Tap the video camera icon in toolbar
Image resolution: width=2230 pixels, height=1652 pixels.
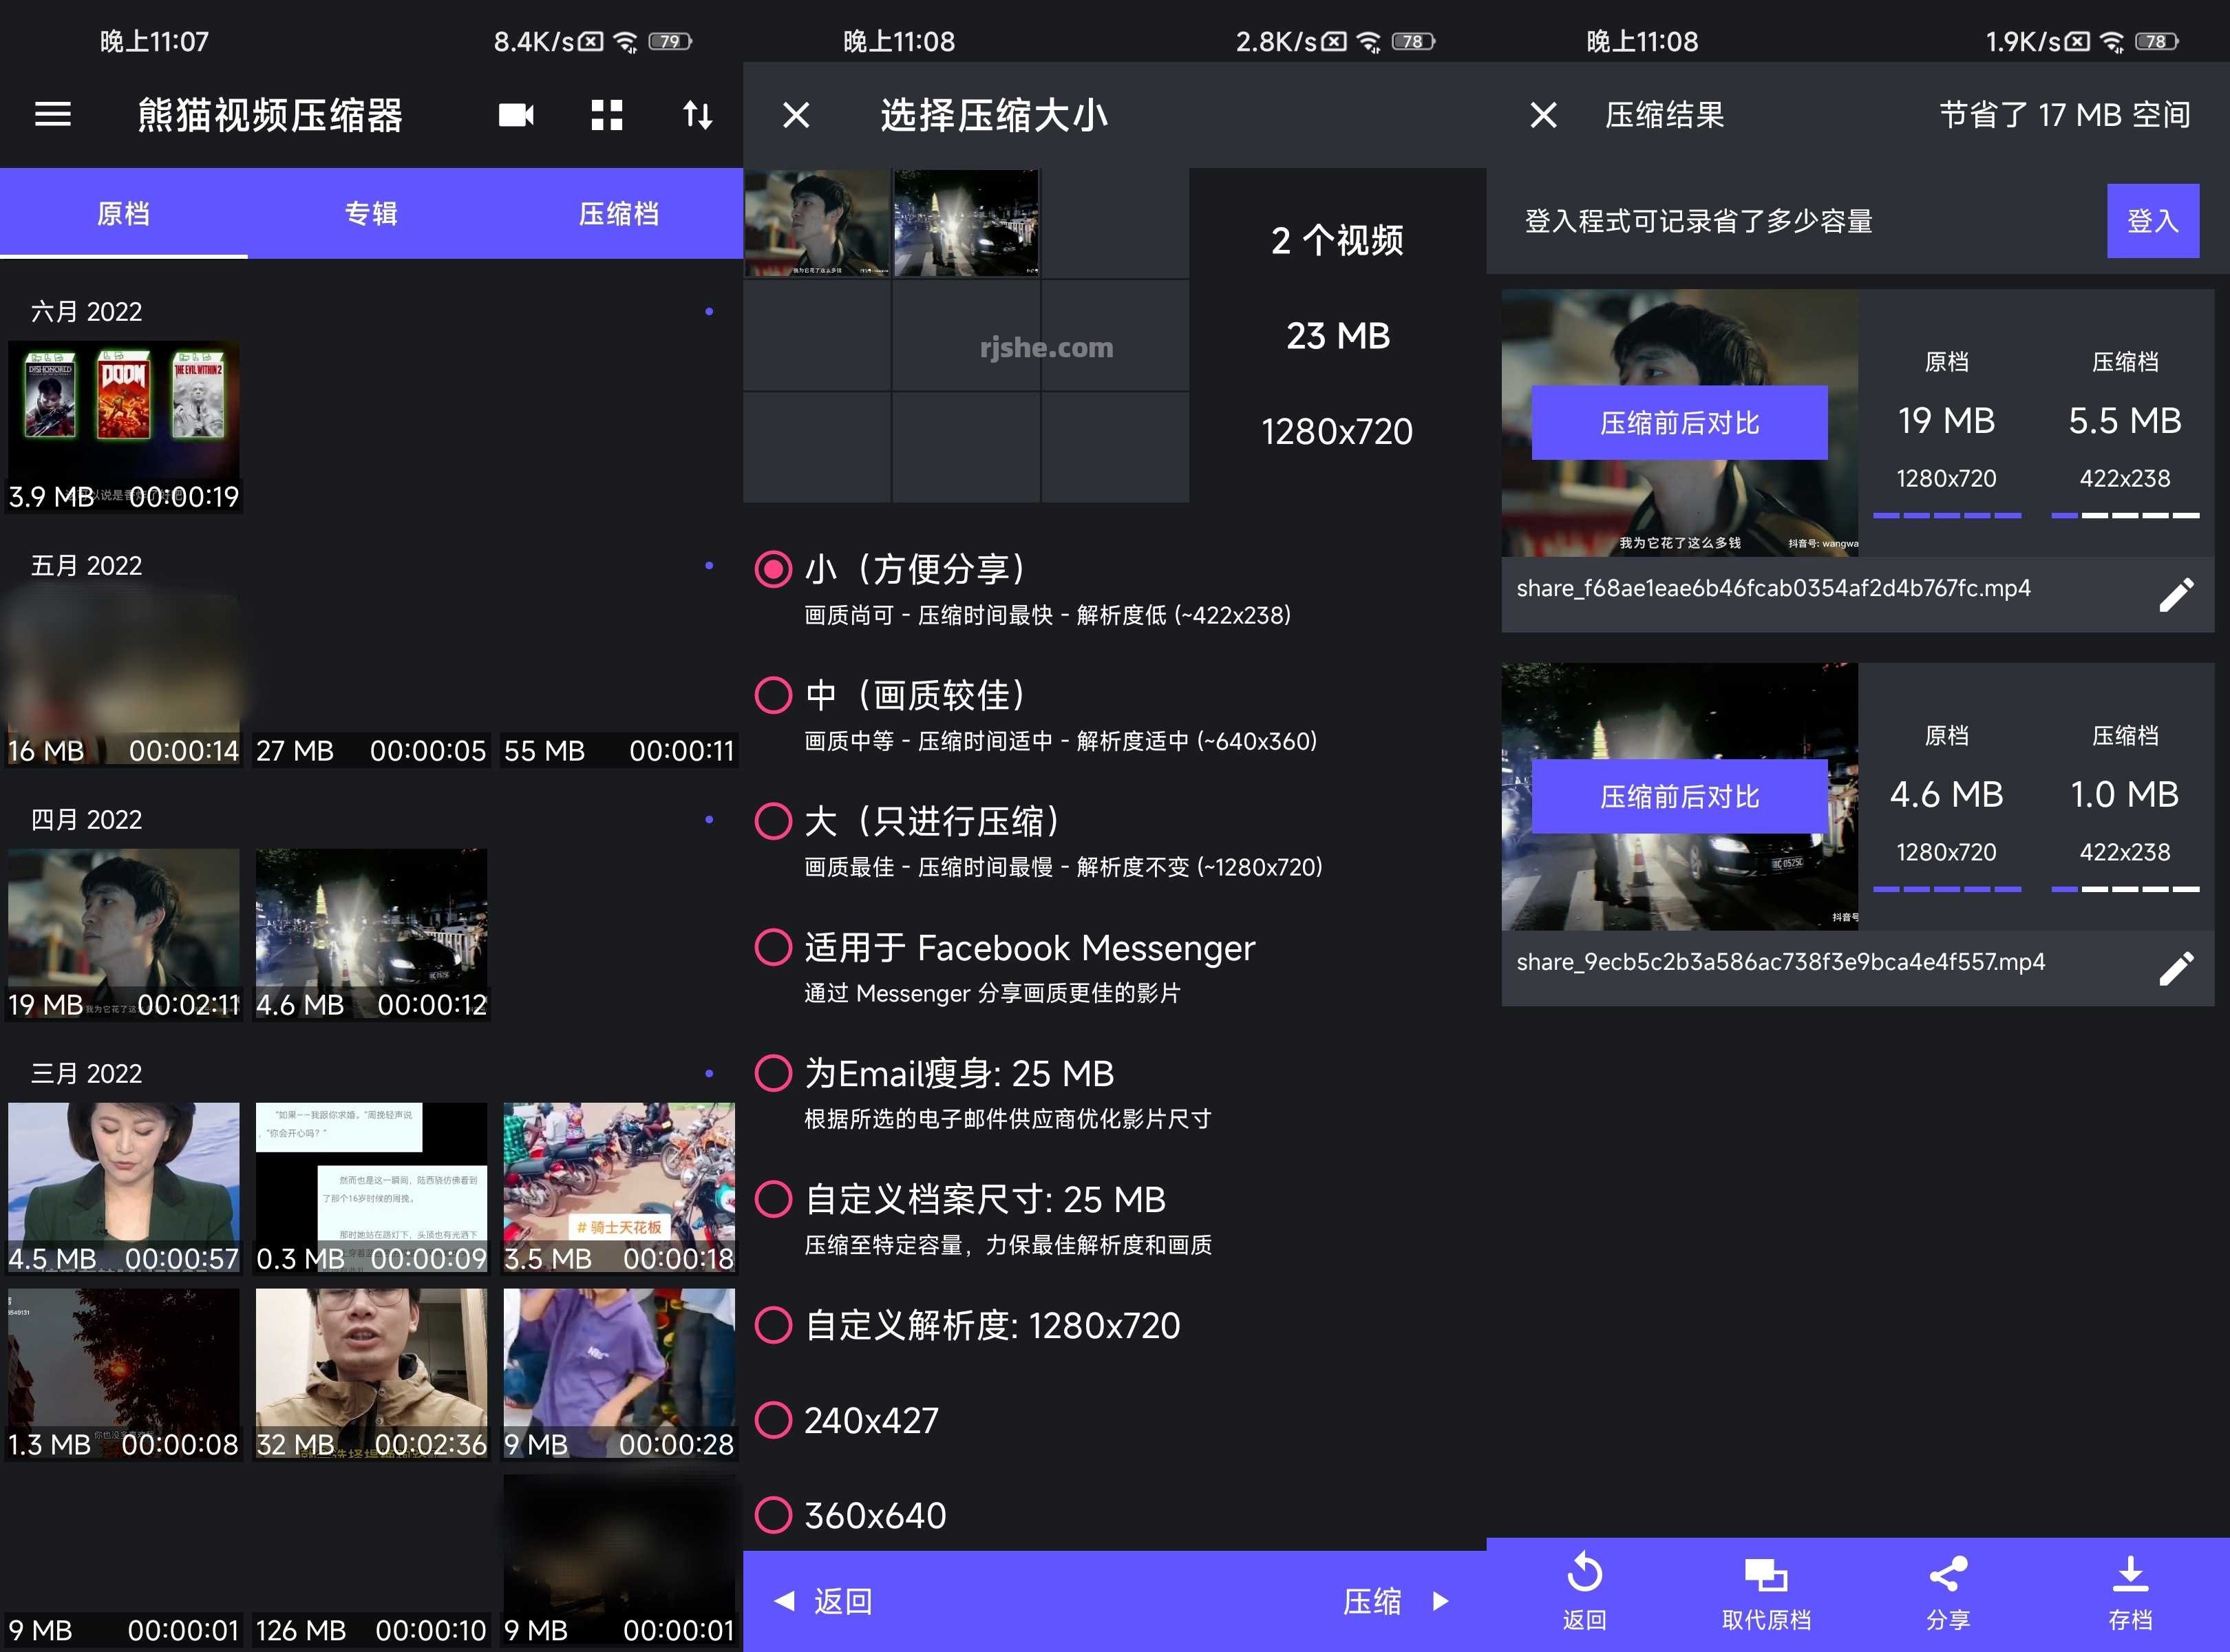coord(516,115)
